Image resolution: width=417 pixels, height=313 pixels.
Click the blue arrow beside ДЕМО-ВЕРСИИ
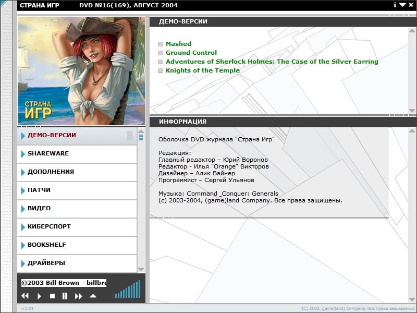pos(23,136)
